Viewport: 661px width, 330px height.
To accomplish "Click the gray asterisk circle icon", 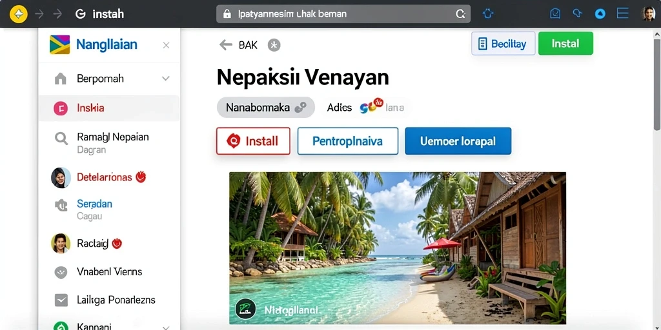I will pos(274,45).
